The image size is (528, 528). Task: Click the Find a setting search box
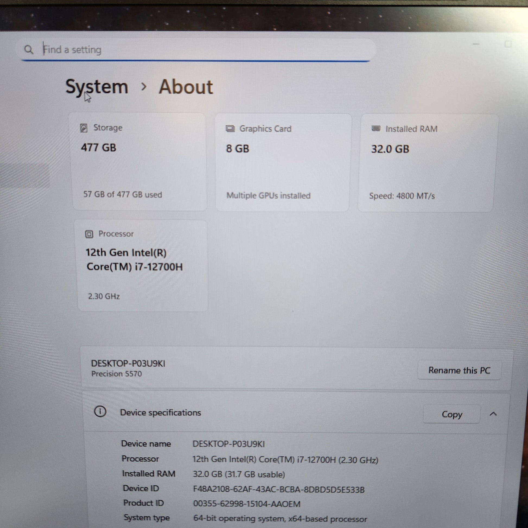pos(191,50)
